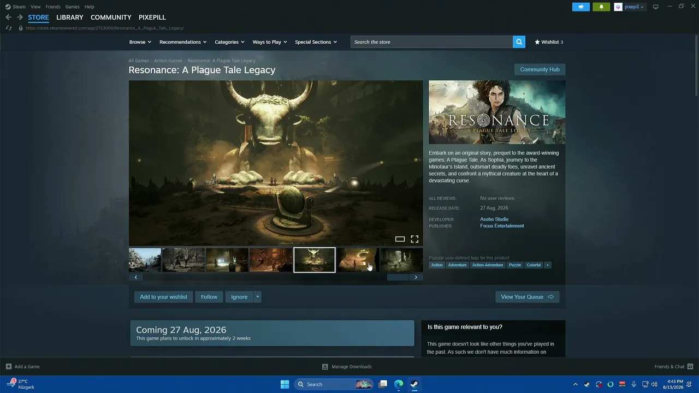This screenshot has width=699, height=393.
Task: Show more tags with the plus button
Action: 548,265
